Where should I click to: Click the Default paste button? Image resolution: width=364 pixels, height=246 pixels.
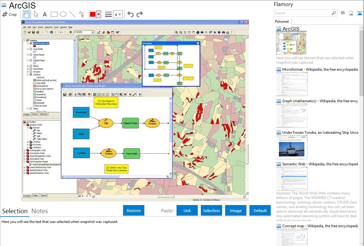click(260, 211)
